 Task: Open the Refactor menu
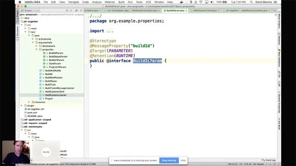(110, 2)
